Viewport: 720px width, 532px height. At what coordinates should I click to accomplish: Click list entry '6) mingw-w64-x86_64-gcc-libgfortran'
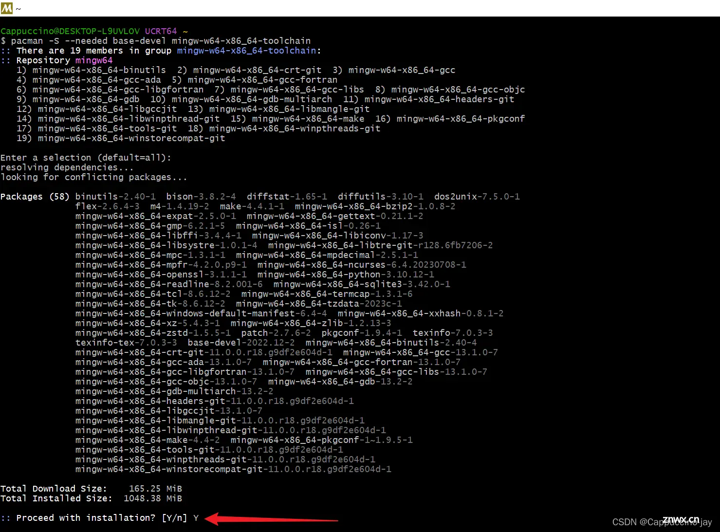tap(110, 90)
